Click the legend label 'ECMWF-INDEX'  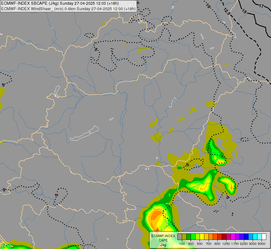(163, 236)
